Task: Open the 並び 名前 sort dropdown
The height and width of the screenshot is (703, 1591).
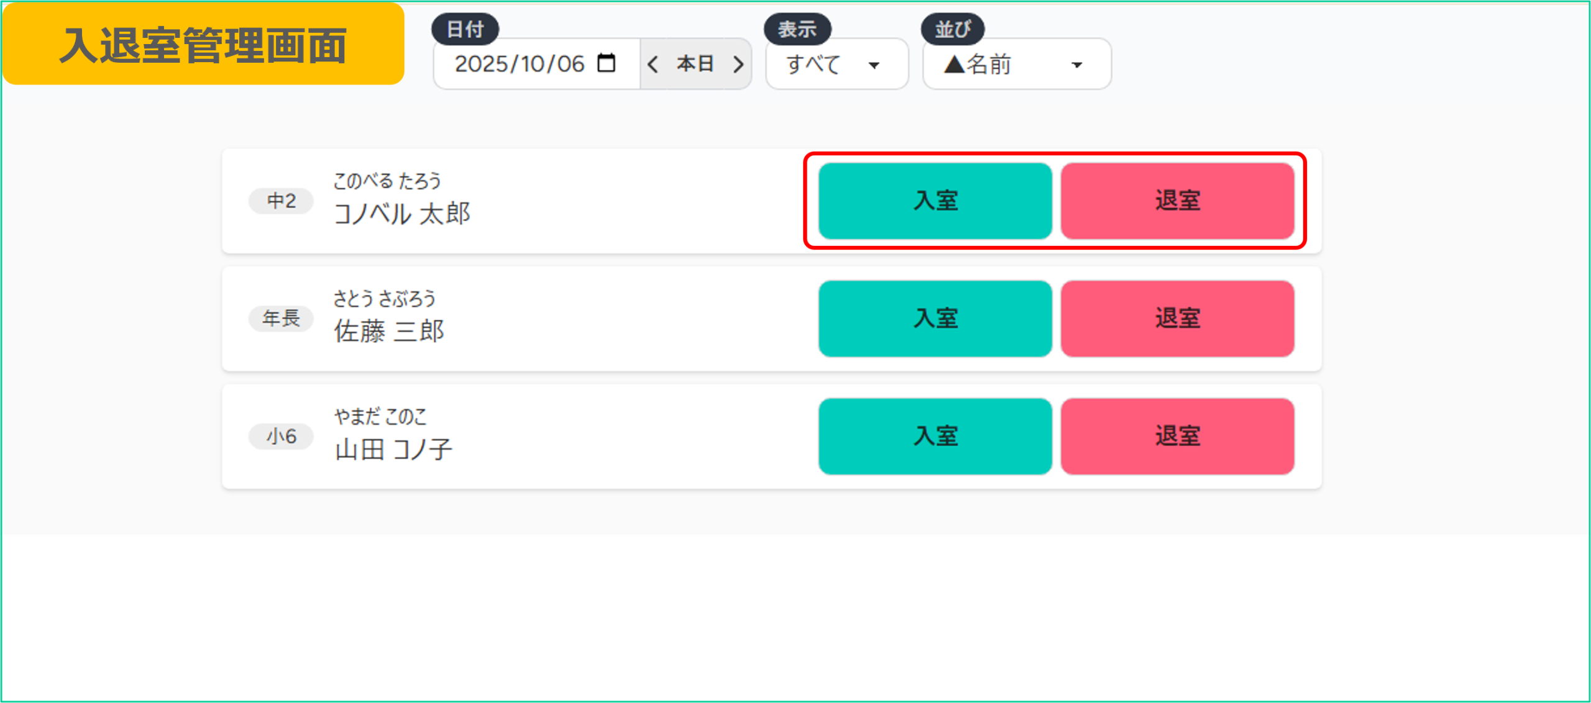Action: pyautogui.click(x=1016, y=64)
